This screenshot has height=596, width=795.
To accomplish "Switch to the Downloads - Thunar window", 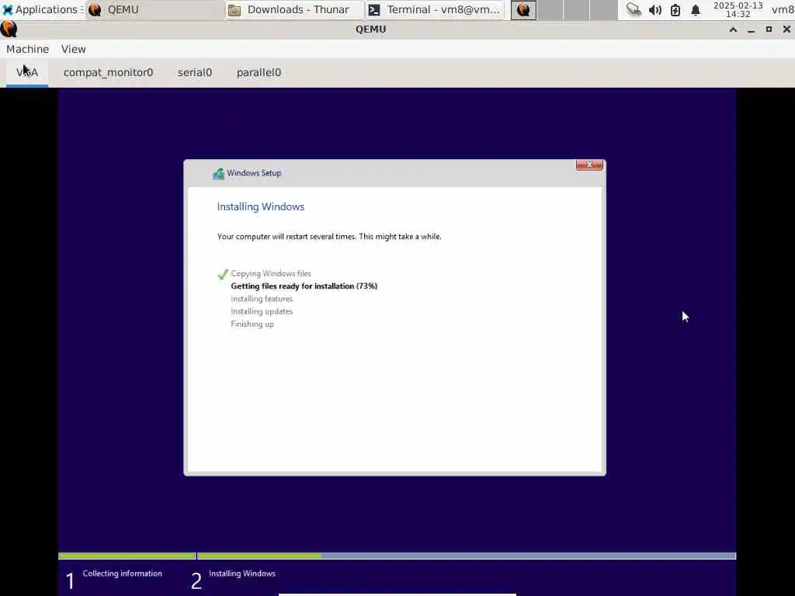I will coord(294,9).
